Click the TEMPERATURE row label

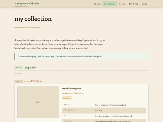pyautogui.click(x=69, y=110)
